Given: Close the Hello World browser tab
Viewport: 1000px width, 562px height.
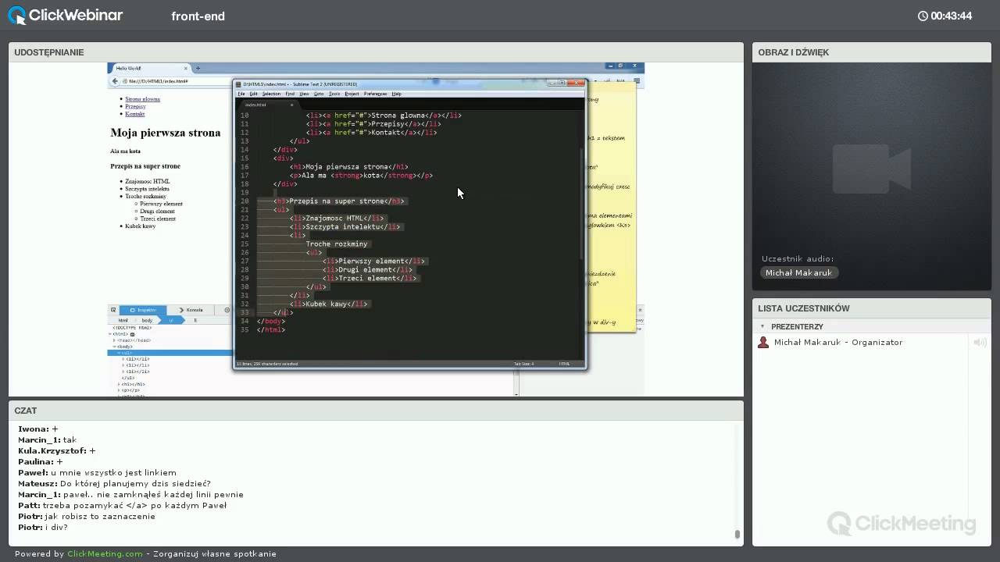Looking at the screenshot, I should 186,68.
